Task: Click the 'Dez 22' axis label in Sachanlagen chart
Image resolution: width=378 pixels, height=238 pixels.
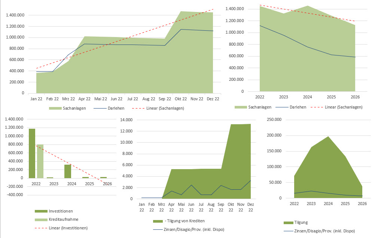Action: point(213,99)
